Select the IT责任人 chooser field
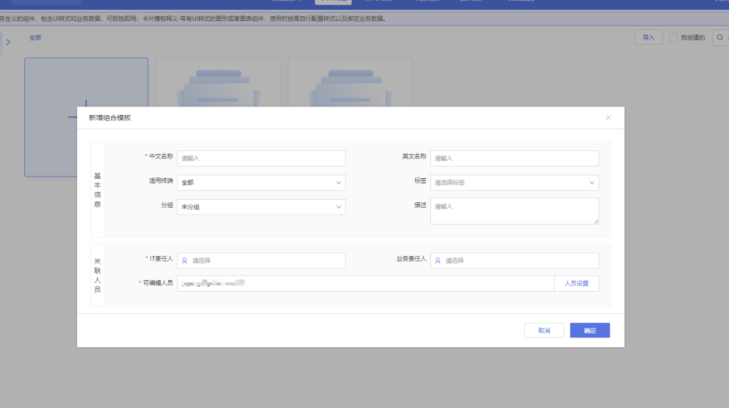Screen dimensions: 729x408 pyautogui.click(x=261, y=260)
